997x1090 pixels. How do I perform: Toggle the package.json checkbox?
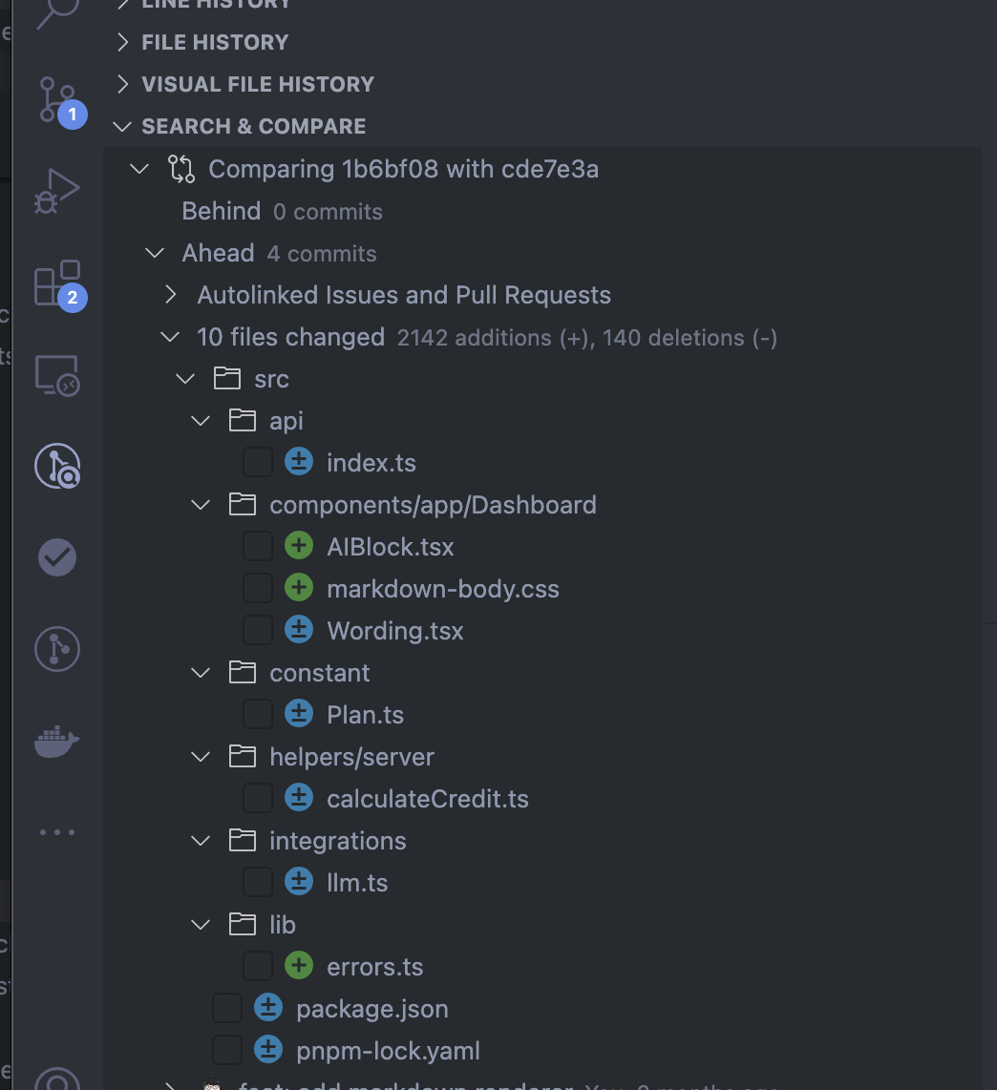click(227, 1009)
